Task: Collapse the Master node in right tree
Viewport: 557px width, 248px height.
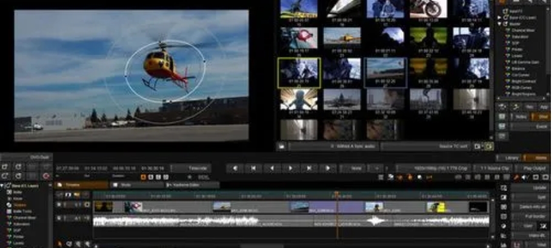Action: click(x=499, y=24)
